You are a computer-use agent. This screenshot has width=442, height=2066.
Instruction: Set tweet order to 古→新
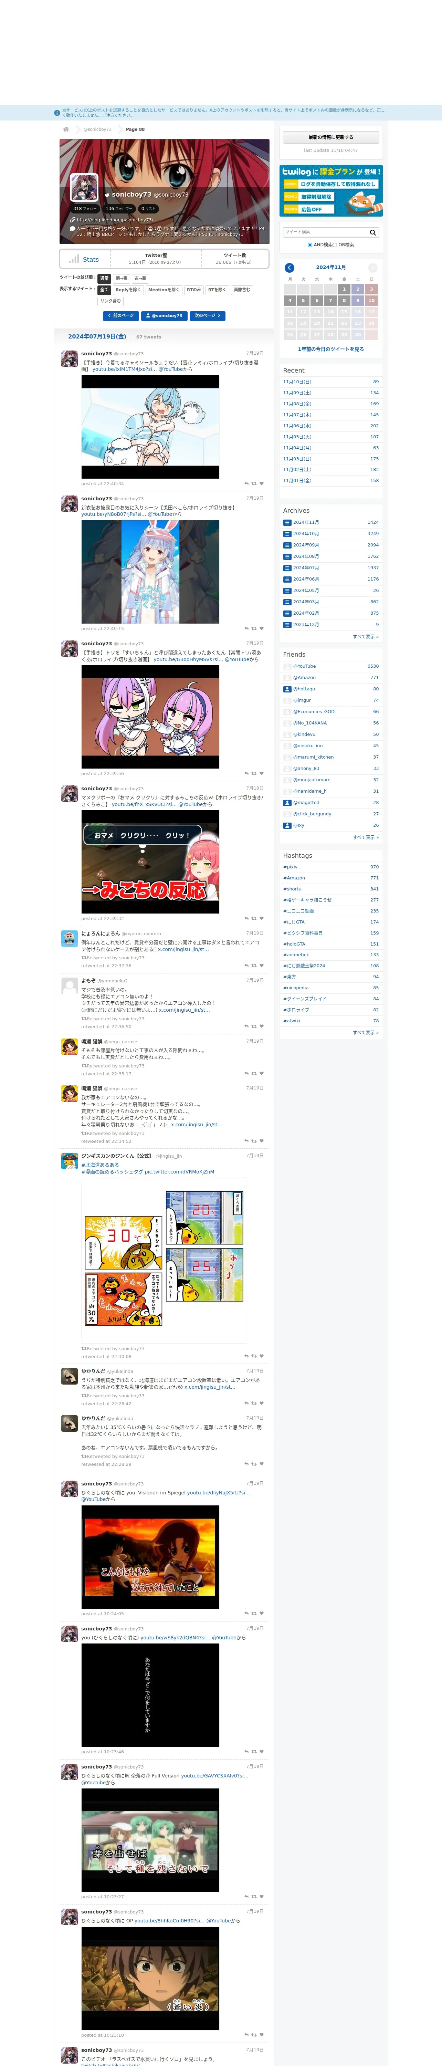(140, 278)
